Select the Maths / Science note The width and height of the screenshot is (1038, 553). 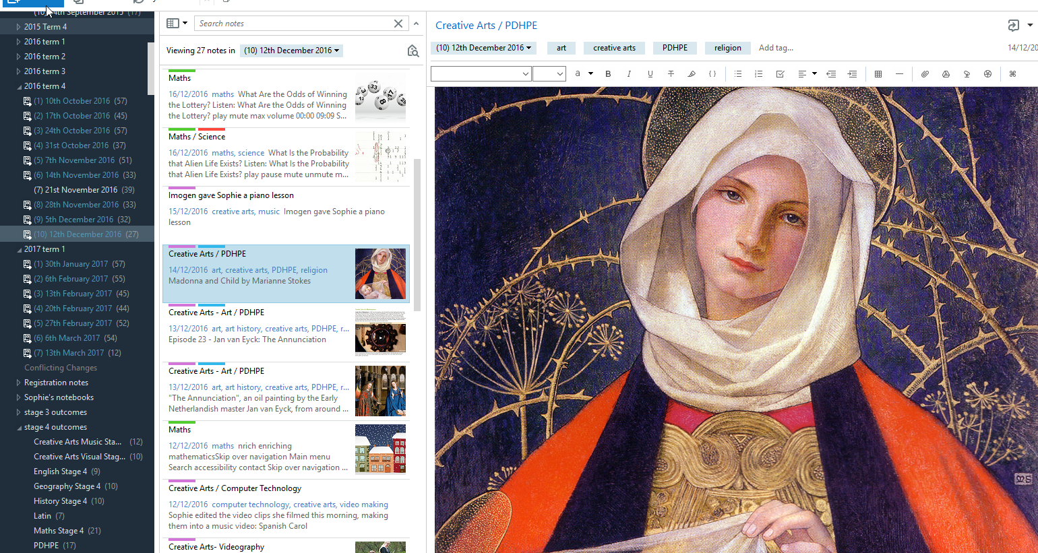(286, 157)
